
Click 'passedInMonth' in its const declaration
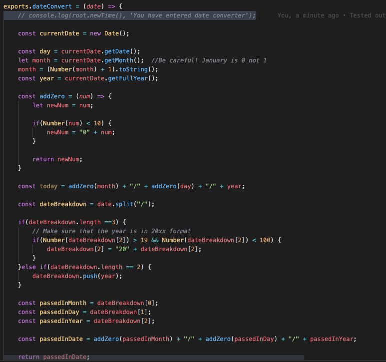63,303
